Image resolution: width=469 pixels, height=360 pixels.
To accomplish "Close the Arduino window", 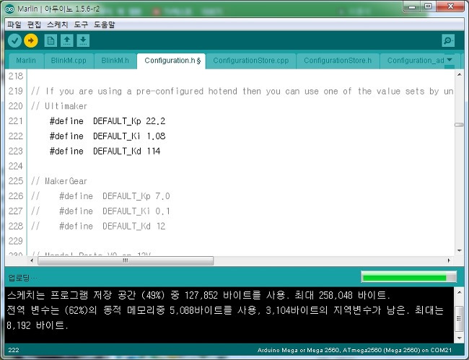I will pos(450,6).
